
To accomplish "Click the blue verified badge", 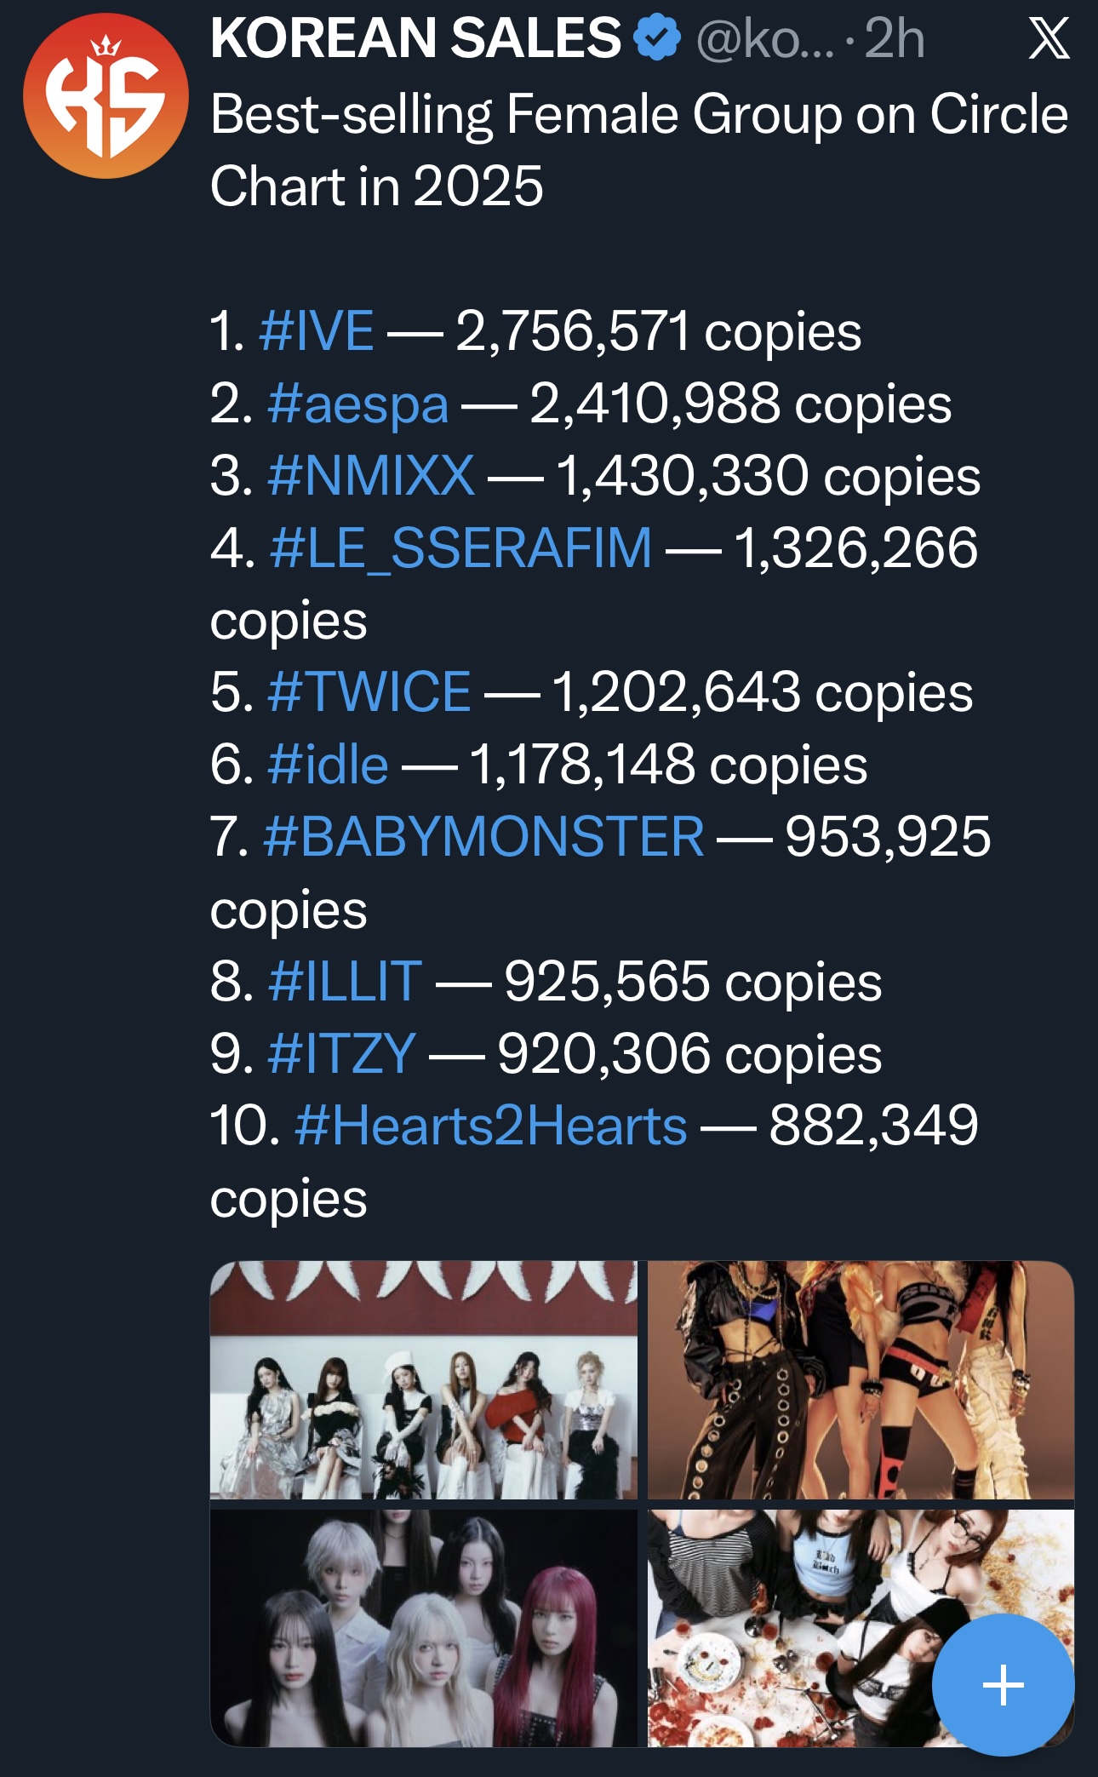I will (658, 39).
